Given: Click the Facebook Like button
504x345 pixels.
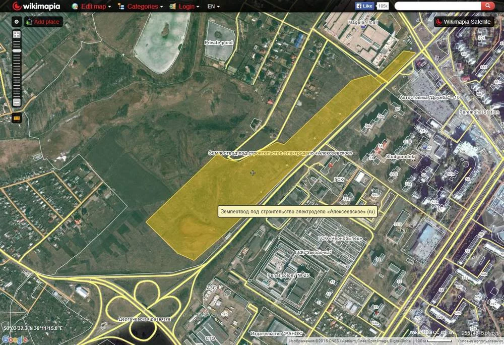Looking at the screenshot, I should coord(365,6).
